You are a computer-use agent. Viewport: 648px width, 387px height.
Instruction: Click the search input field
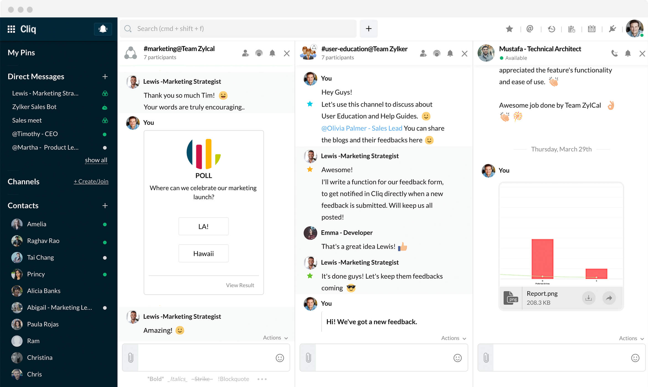pyautogui.click(x=238, y=29)
